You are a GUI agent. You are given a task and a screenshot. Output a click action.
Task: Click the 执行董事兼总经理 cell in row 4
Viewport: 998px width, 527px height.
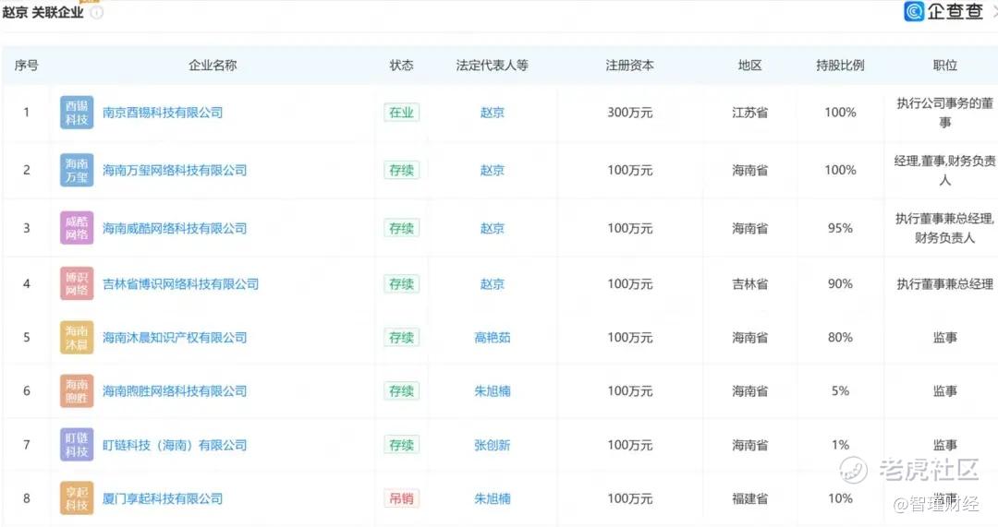pos(945,283)
